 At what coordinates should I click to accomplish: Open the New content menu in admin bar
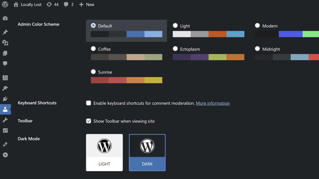pyautogui.click(x=87, y=5)
